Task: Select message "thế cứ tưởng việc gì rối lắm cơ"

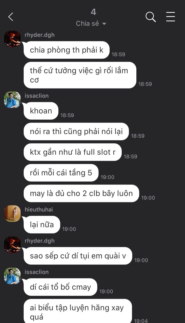Action: coord(80,75)
